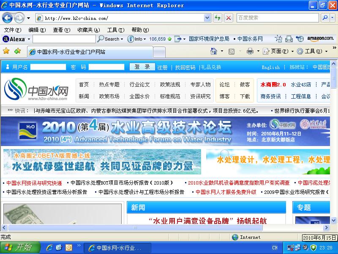Open the 编辑(E) menu
Image resolution: width=338 pixels, height=254 pixels.
(x=37, y=30)
